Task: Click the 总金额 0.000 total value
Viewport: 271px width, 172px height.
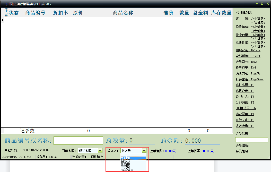Action: (x=193, y=141)
